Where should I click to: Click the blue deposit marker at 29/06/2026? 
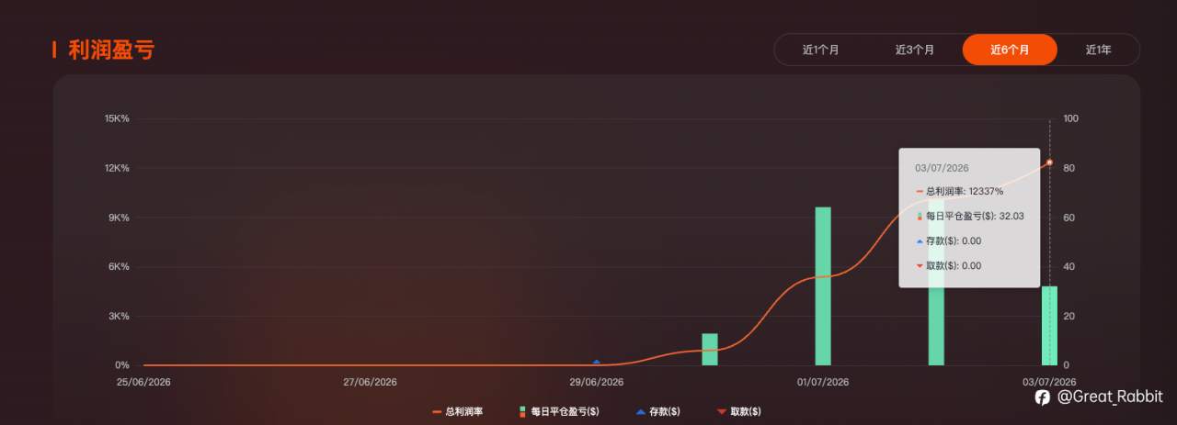click(597, 362)
